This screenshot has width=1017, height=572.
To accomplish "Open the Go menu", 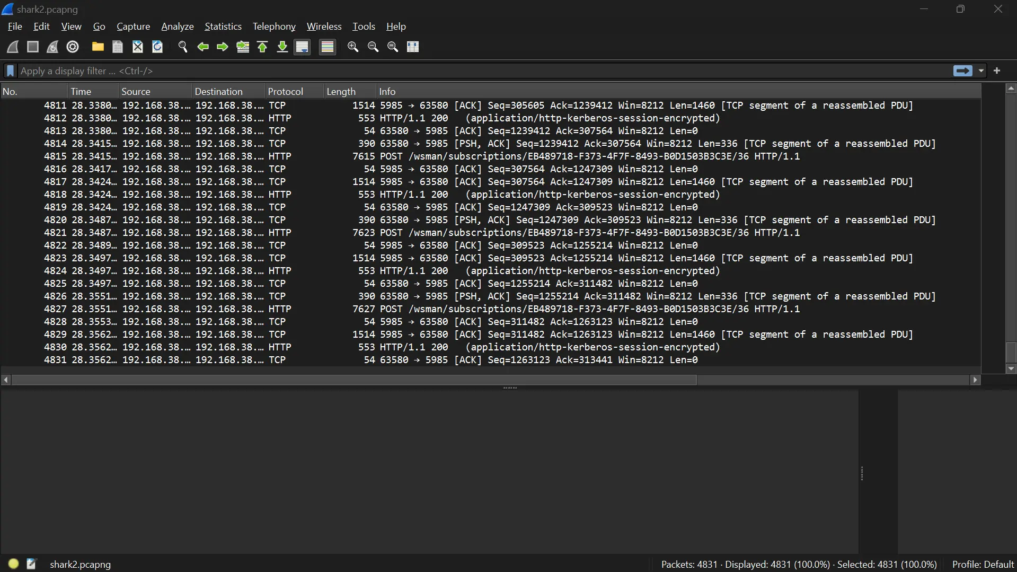I will [99, 27].
